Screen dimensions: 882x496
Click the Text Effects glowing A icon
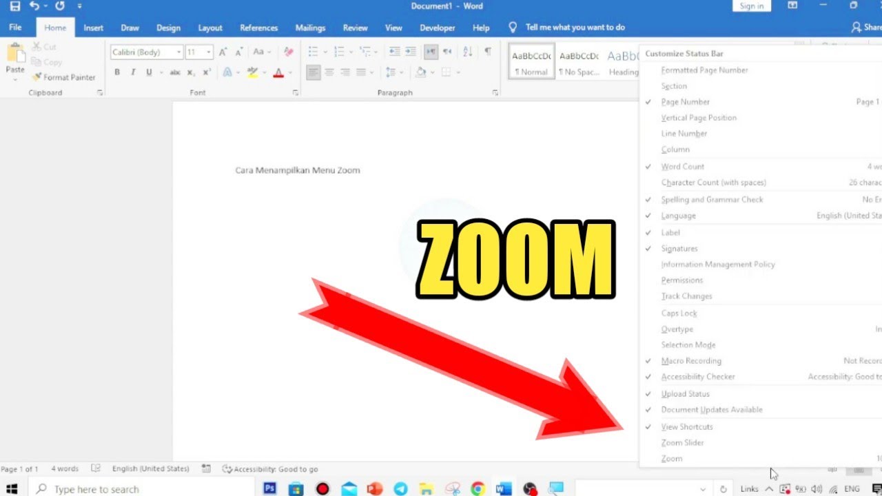point(227,72)
